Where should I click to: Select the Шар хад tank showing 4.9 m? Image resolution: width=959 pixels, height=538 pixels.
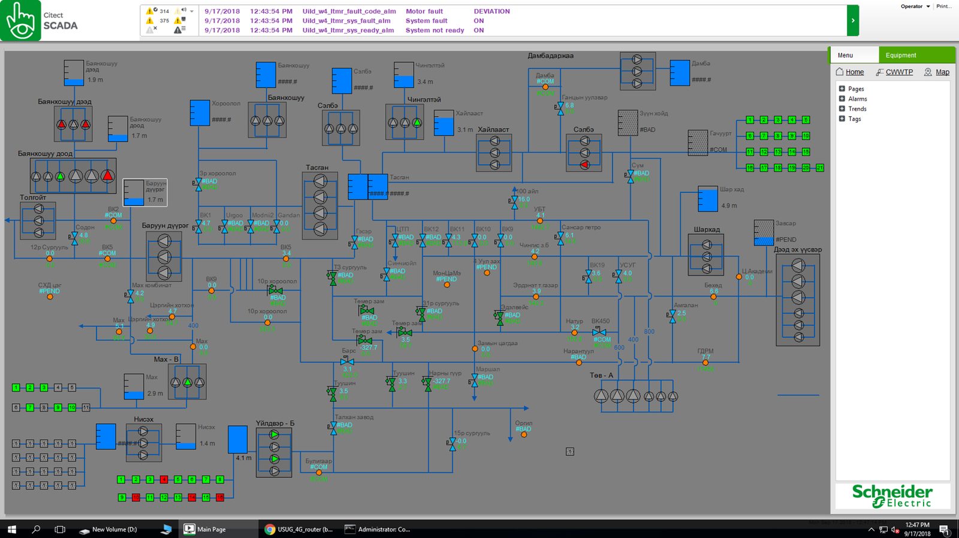708,199
